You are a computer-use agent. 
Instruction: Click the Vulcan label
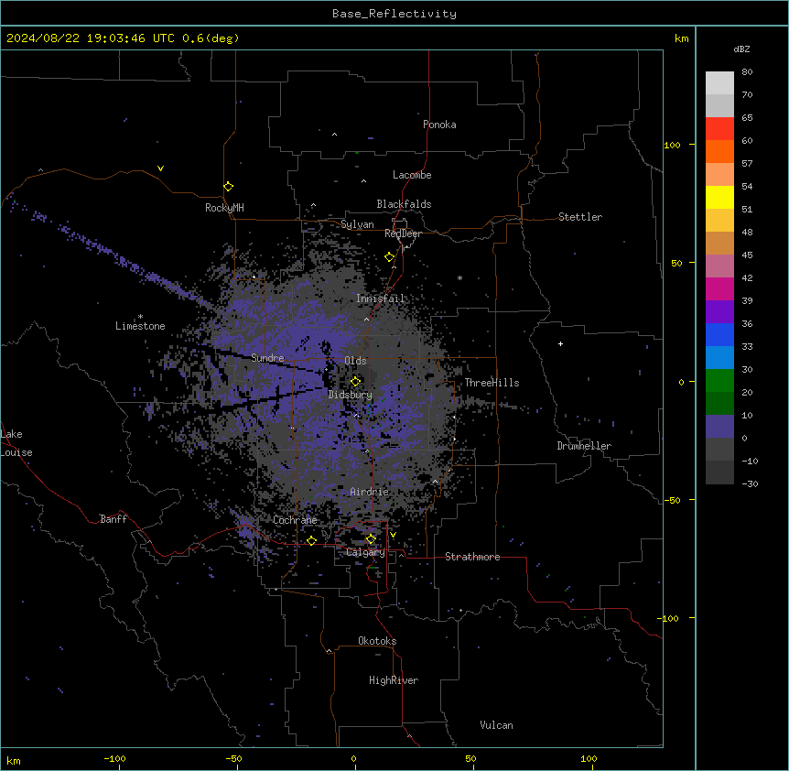[497, 725]
